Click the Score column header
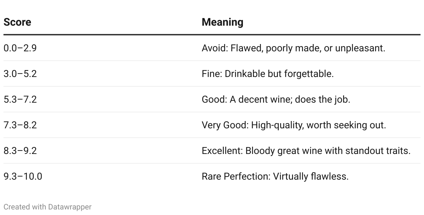 [17, 22]
